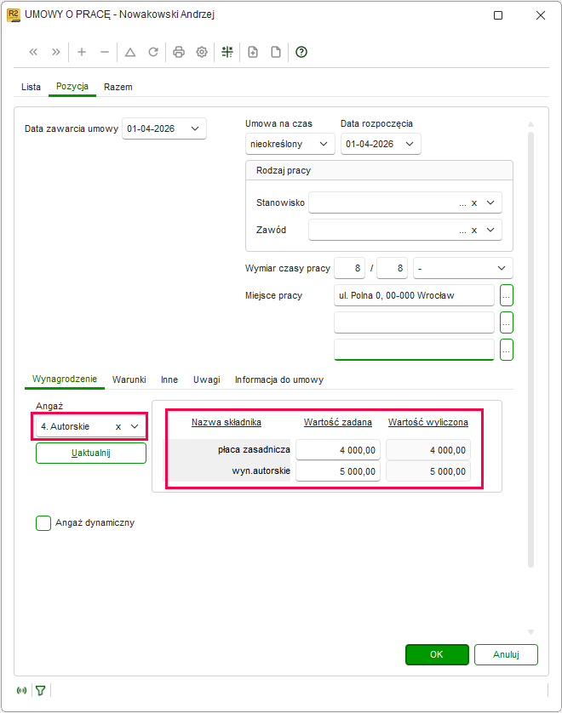The height and width of the screenshot is (713, 562).
Task: Expand the Zawód dropdown arrow
Action: pos(490,230)
